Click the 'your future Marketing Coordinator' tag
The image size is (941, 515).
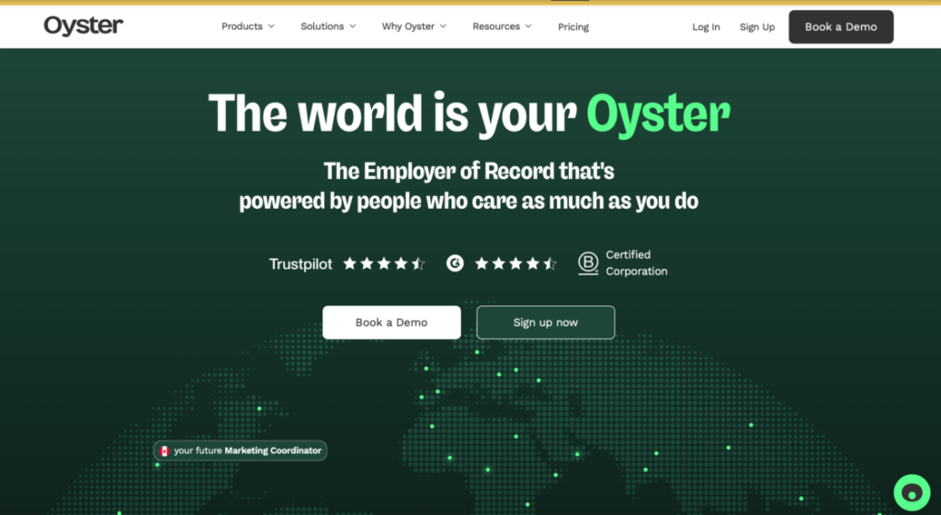click(240, 451)
